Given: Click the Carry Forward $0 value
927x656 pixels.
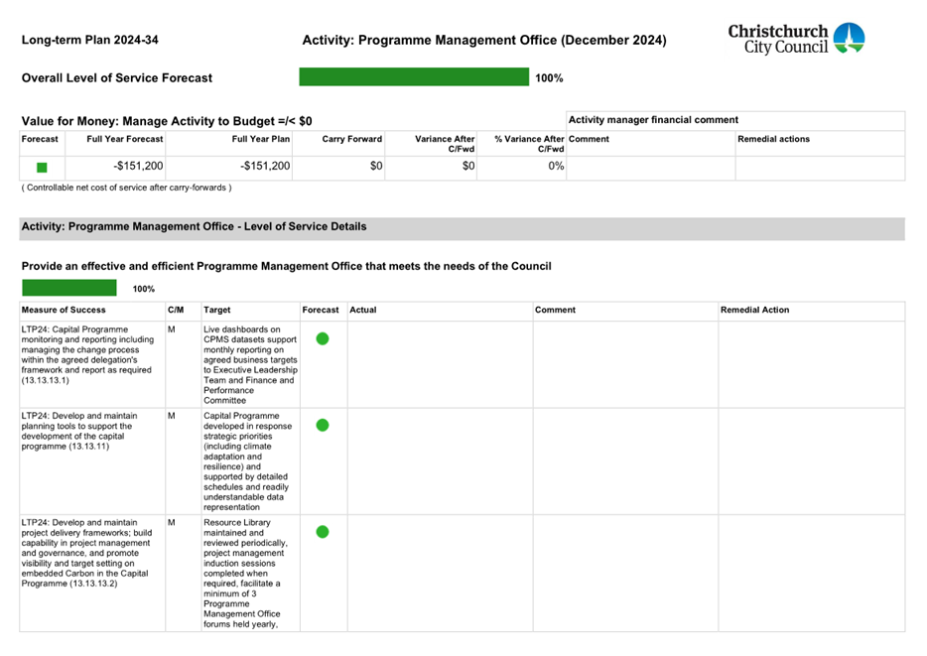Looking at the screenshot, I should pyautogui.click(x=375, y=167).
